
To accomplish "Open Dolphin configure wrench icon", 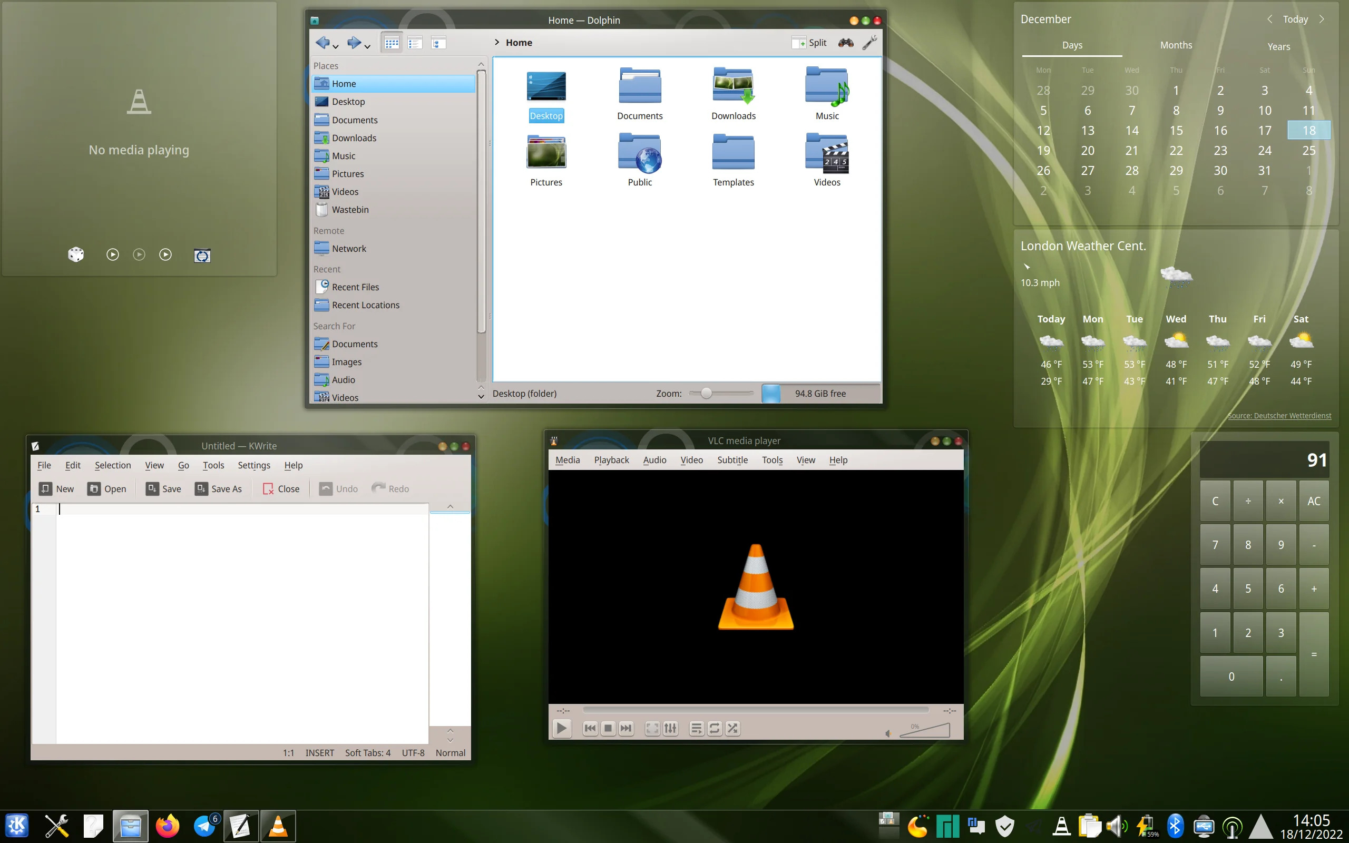I will click(x=869, y=42).
